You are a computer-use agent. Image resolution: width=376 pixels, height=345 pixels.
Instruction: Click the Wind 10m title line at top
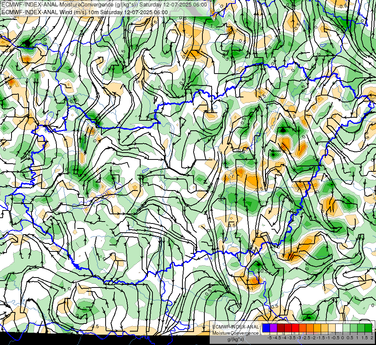pyautogui.click(x=84, y=12)
